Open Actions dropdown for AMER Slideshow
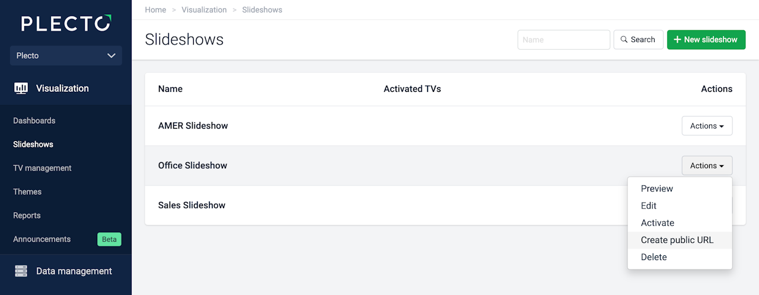 [x=707, y=126]
